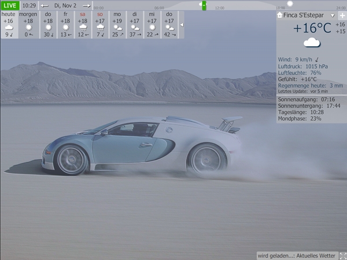Toggle fullscreen with the bottom corner icon
347x260 pixels.
343,256
